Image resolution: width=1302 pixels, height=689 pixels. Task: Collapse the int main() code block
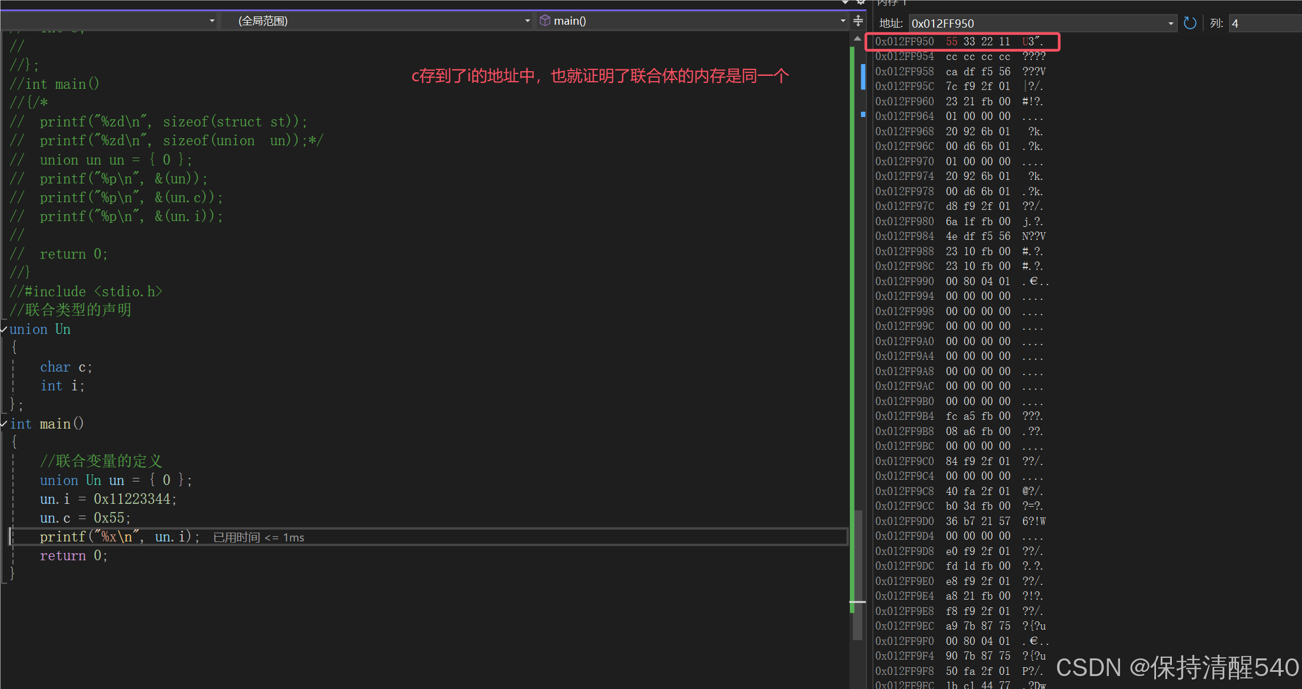tap(4, 424)
